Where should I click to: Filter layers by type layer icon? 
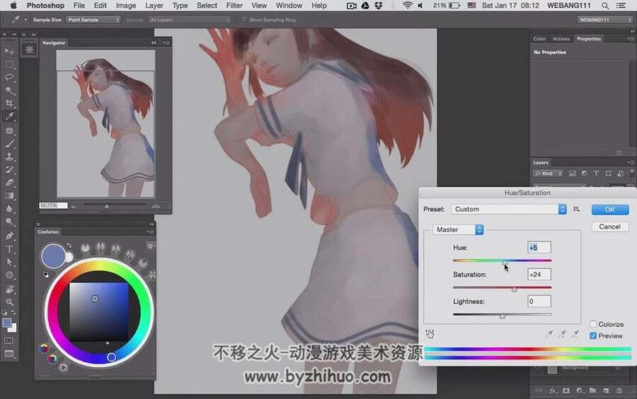pos(596,173)
